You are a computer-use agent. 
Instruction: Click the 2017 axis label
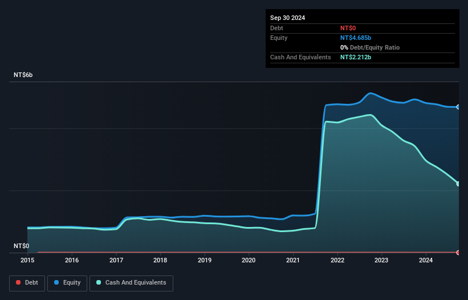[x=116, y=260]
